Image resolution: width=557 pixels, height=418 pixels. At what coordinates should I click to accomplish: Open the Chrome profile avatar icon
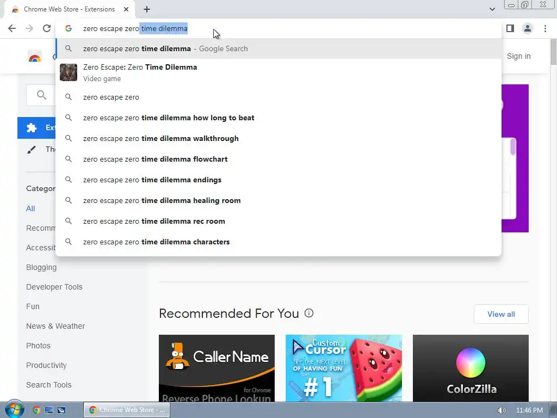528,28
